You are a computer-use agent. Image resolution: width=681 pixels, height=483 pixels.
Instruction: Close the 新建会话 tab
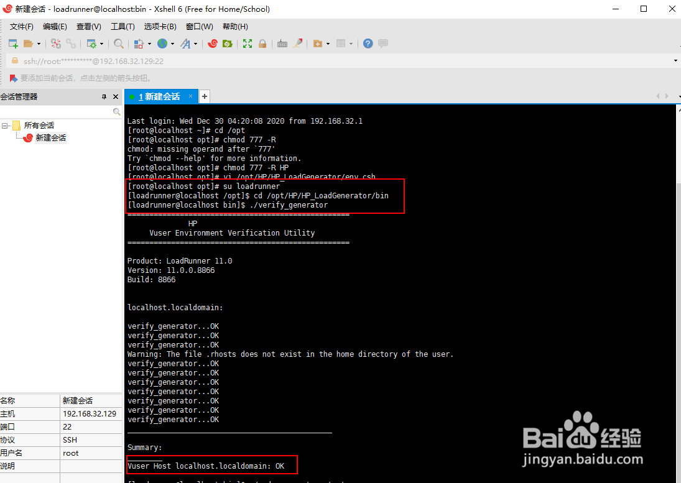(x=190, y=96)
